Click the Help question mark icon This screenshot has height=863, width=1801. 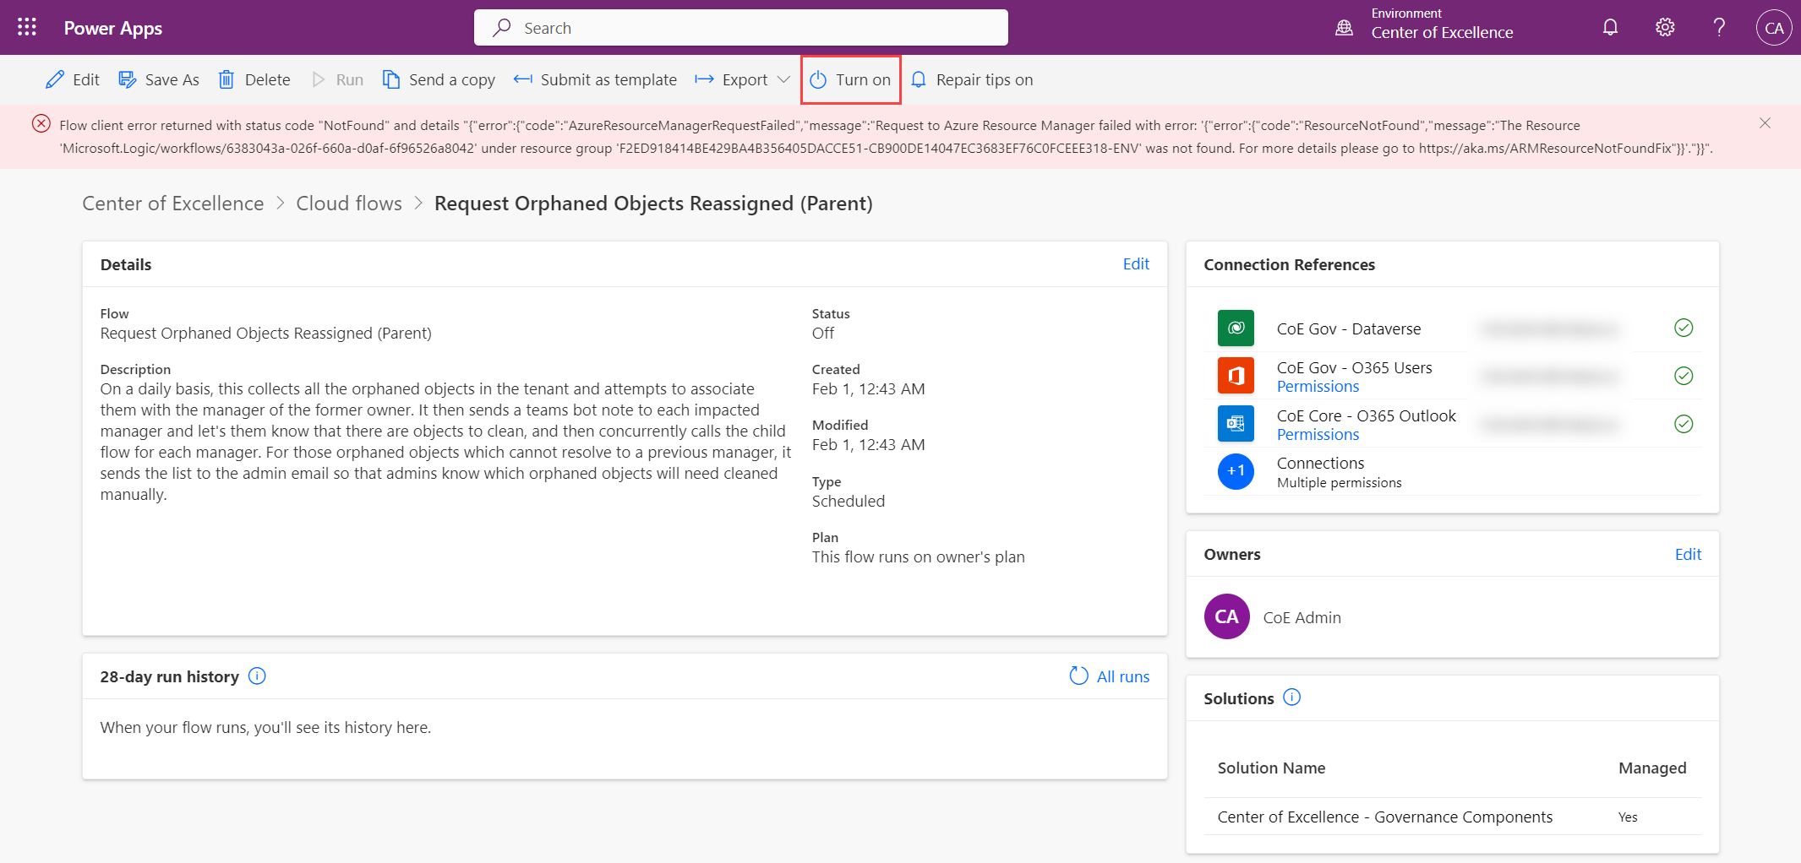(x=1718, y=26)
